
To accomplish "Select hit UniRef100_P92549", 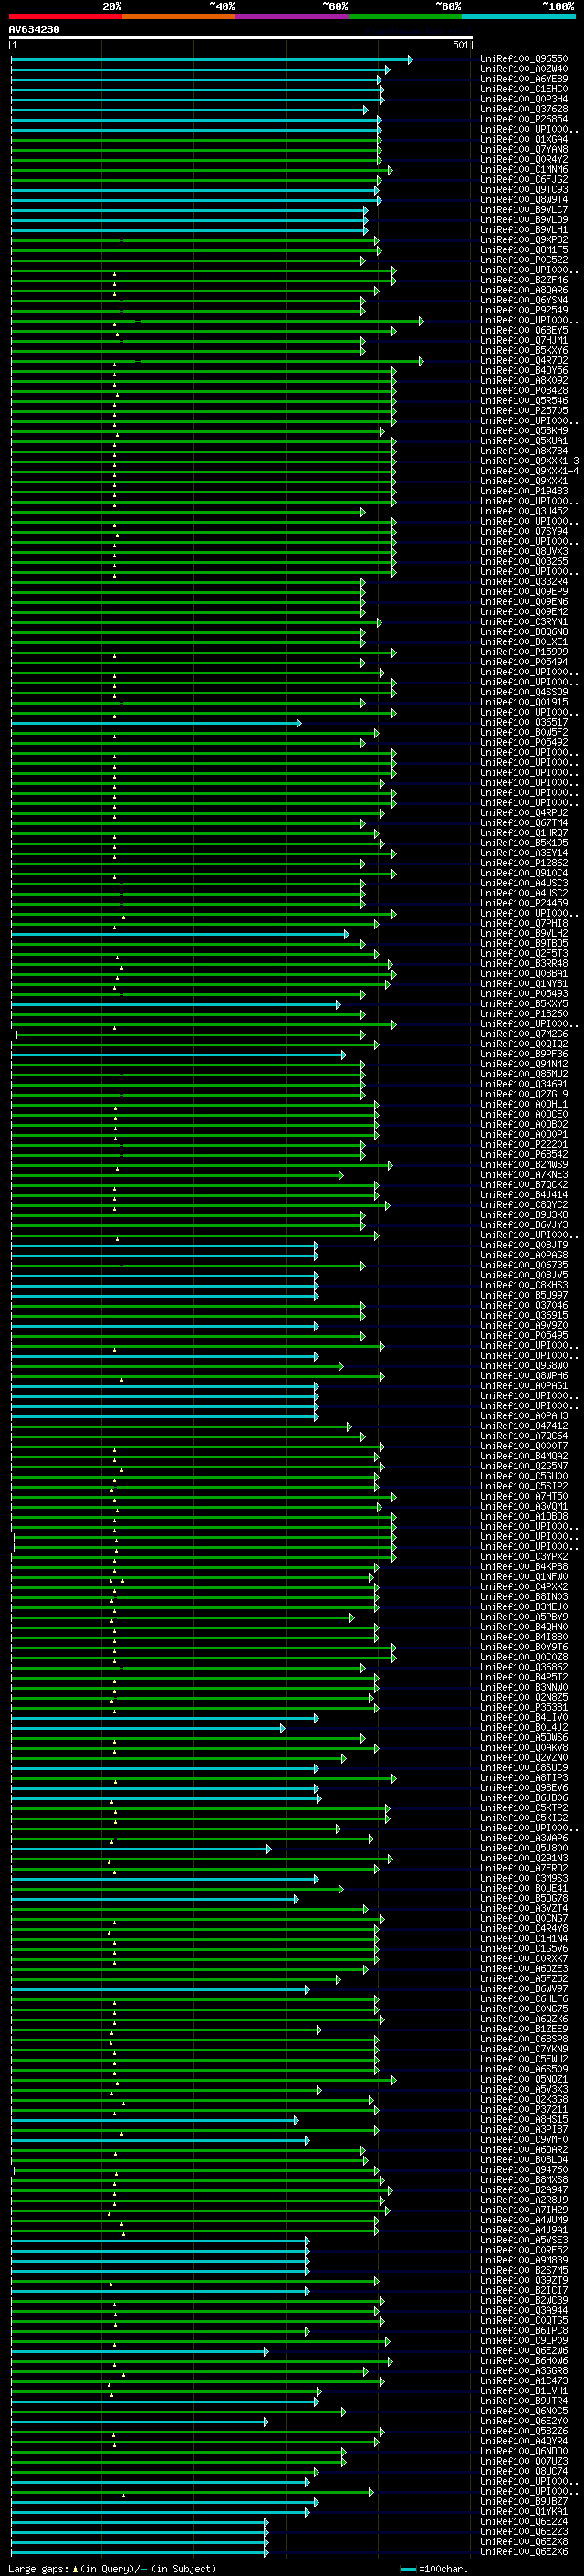I will coord(524,311).
